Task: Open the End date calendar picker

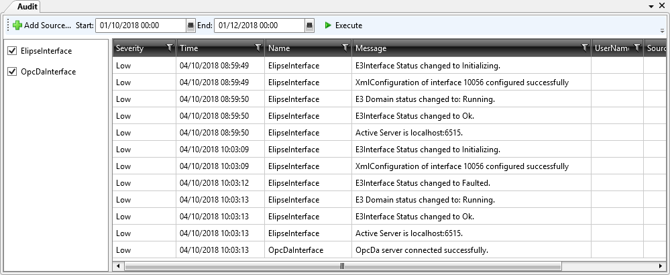Action: [x=309, y=25]
